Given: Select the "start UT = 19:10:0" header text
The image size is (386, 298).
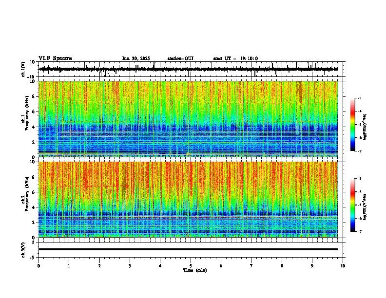Looking at the screenshot, I should click(x=235, y=58).
